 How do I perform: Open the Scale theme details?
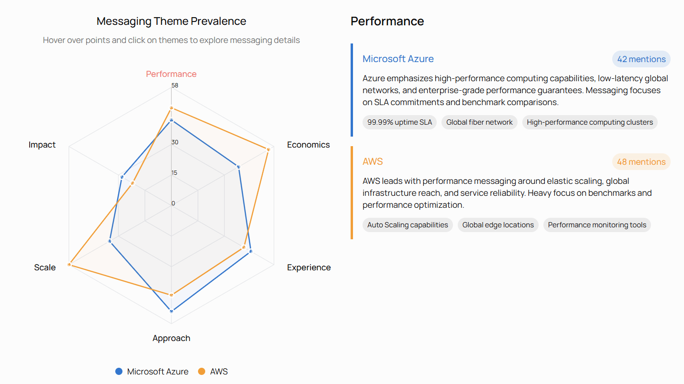click(44, 267)
